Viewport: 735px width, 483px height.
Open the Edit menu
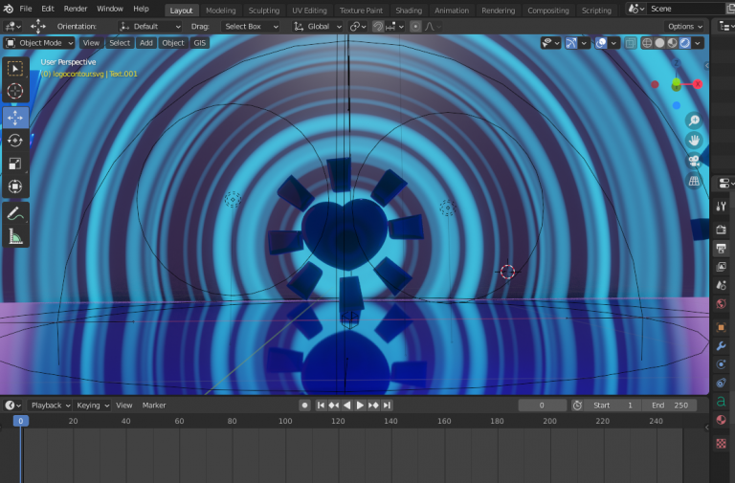click(47, 9)
